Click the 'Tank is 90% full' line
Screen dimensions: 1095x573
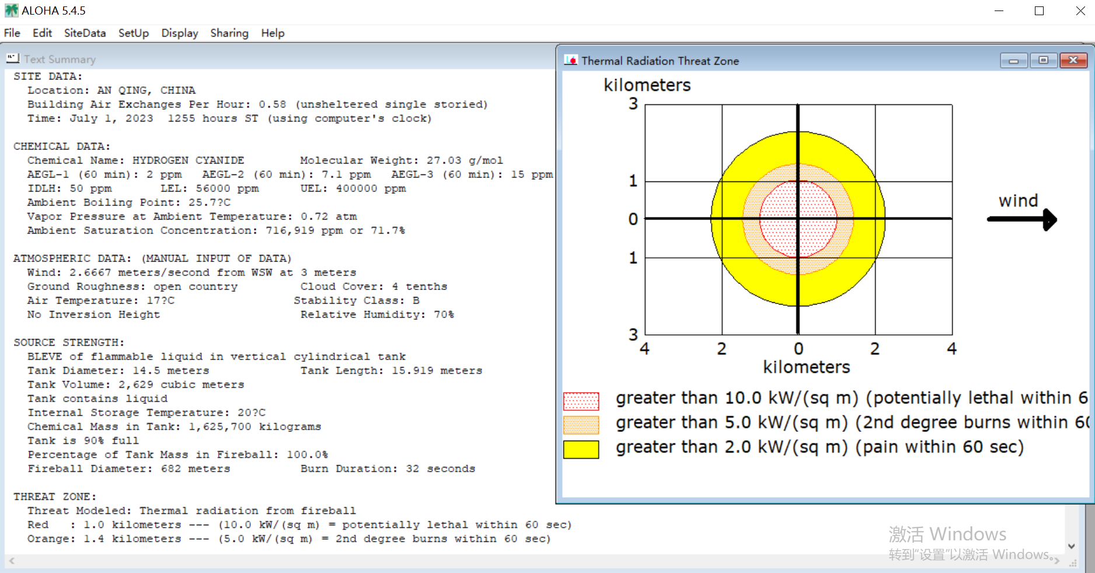coord(83,441)
